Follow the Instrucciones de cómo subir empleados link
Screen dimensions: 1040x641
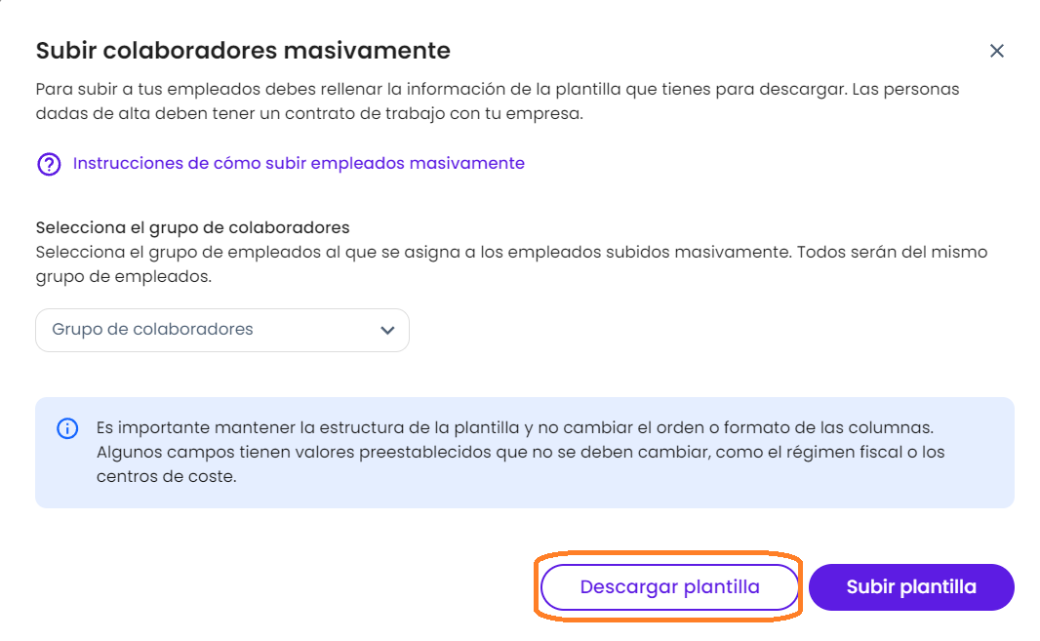point(298,163)
